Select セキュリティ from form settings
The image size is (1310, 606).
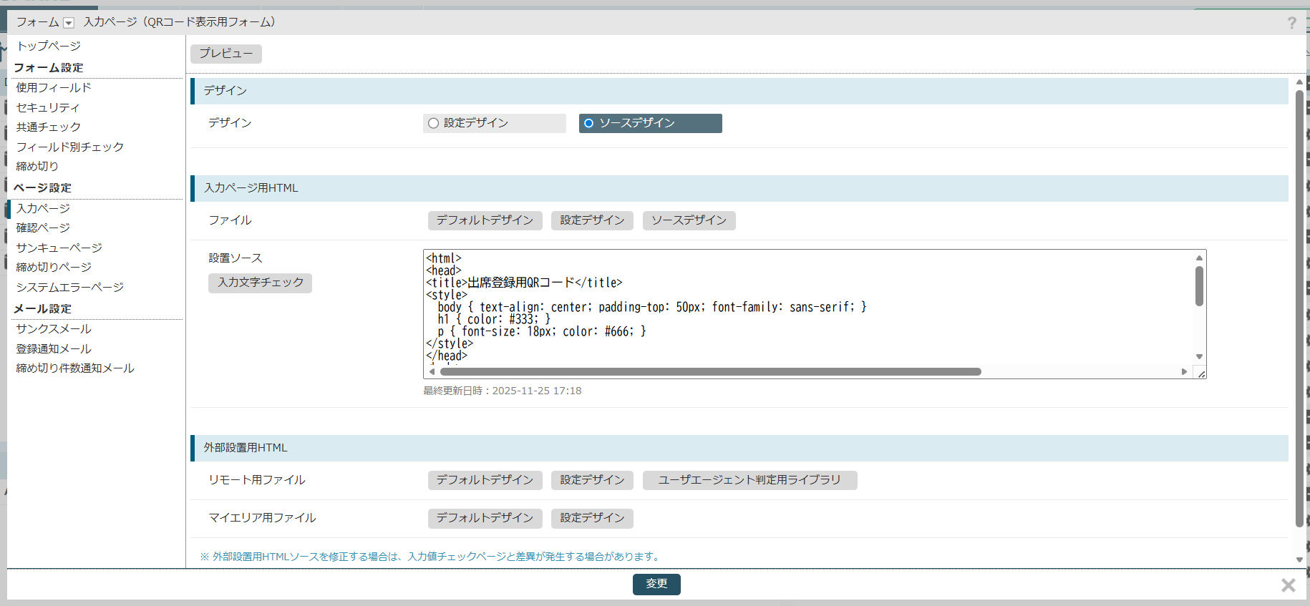coord(48,107)
